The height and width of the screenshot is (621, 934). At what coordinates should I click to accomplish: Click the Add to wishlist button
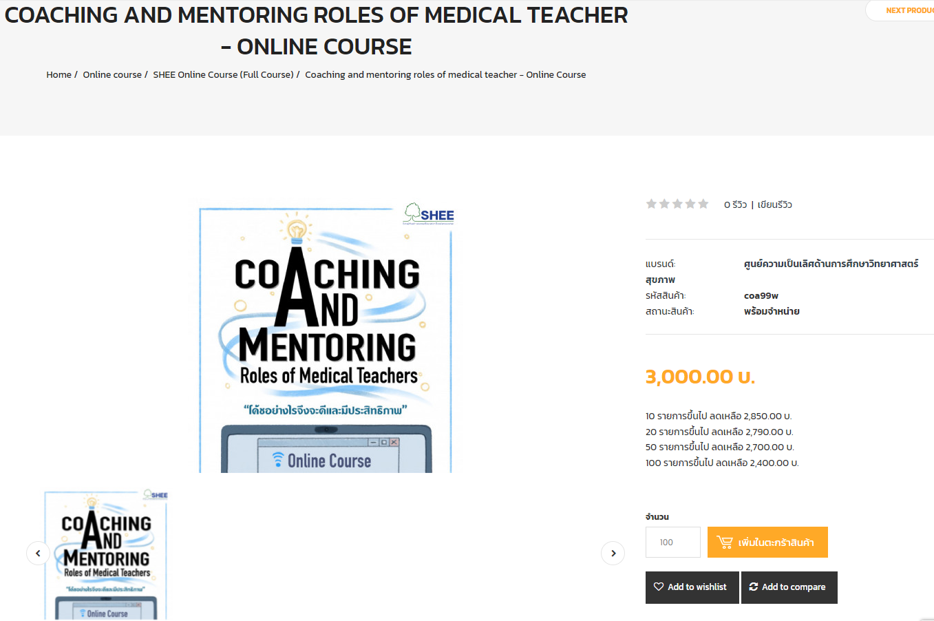point(692,587)
